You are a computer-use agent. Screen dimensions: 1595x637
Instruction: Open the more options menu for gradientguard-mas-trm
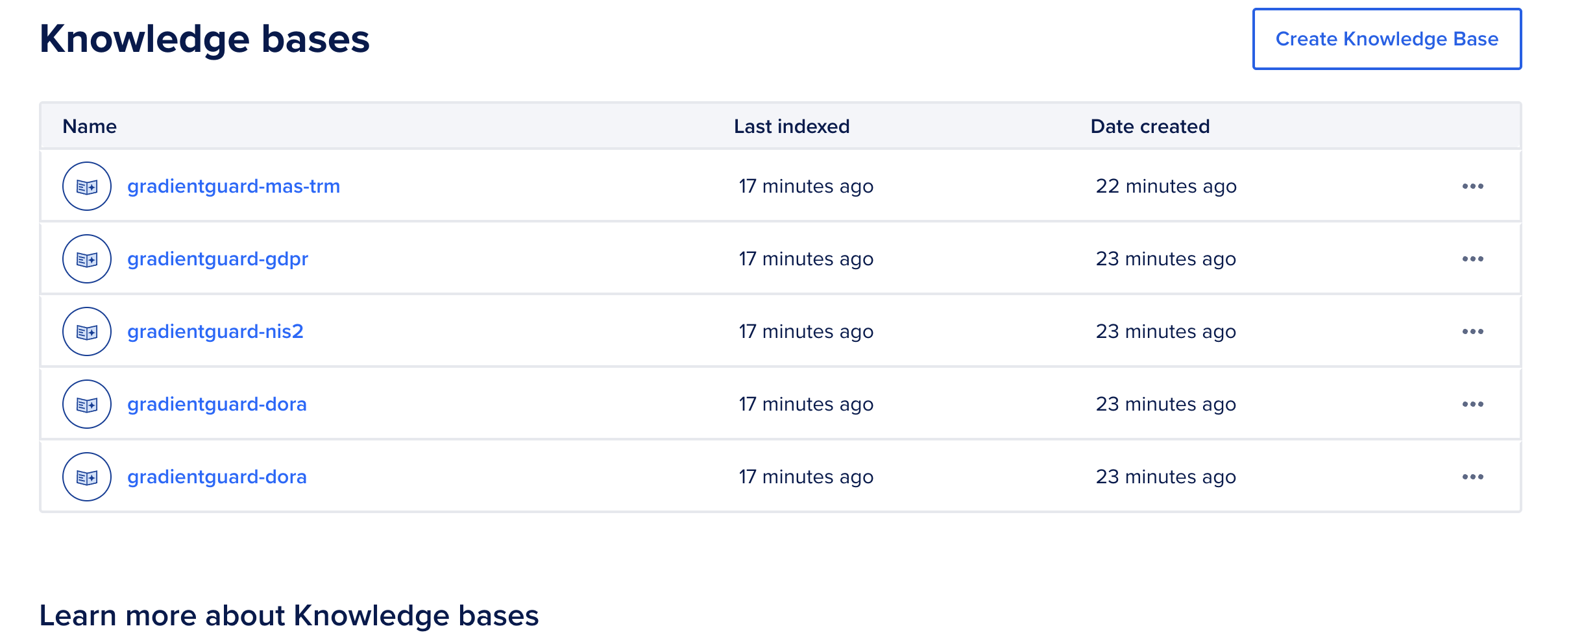click(1472, 186)
